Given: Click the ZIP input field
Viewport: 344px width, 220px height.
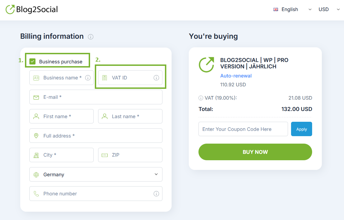Looking at the screenshot, I should coord(130,155).
